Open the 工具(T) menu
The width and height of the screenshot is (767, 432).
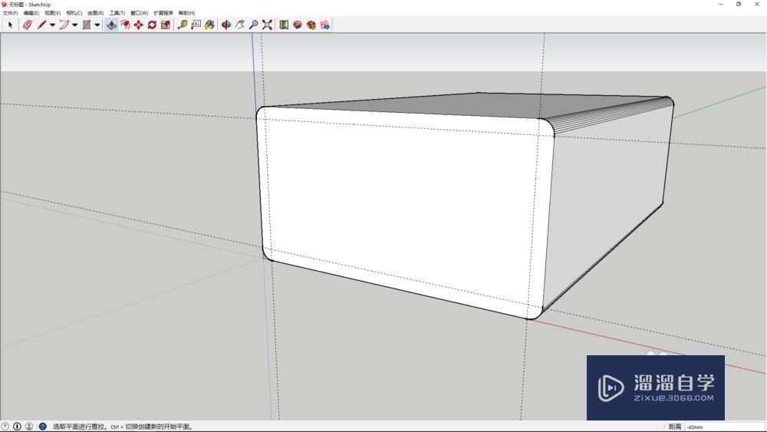(x=117, y=13)
